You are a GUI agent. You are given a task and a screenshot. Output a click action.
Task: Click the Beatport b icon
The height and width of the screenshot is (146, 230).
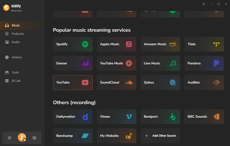[x=173, y=117]
